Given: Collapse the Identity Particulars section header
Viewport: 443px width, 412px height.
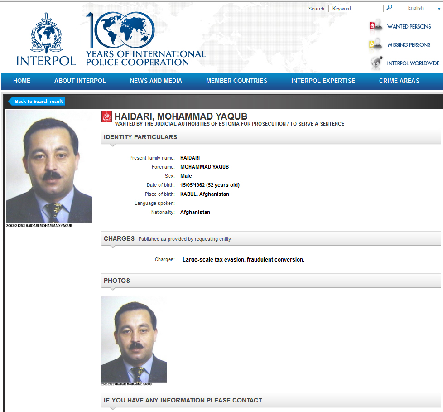Looking at the screenshot, I should 271,137.
